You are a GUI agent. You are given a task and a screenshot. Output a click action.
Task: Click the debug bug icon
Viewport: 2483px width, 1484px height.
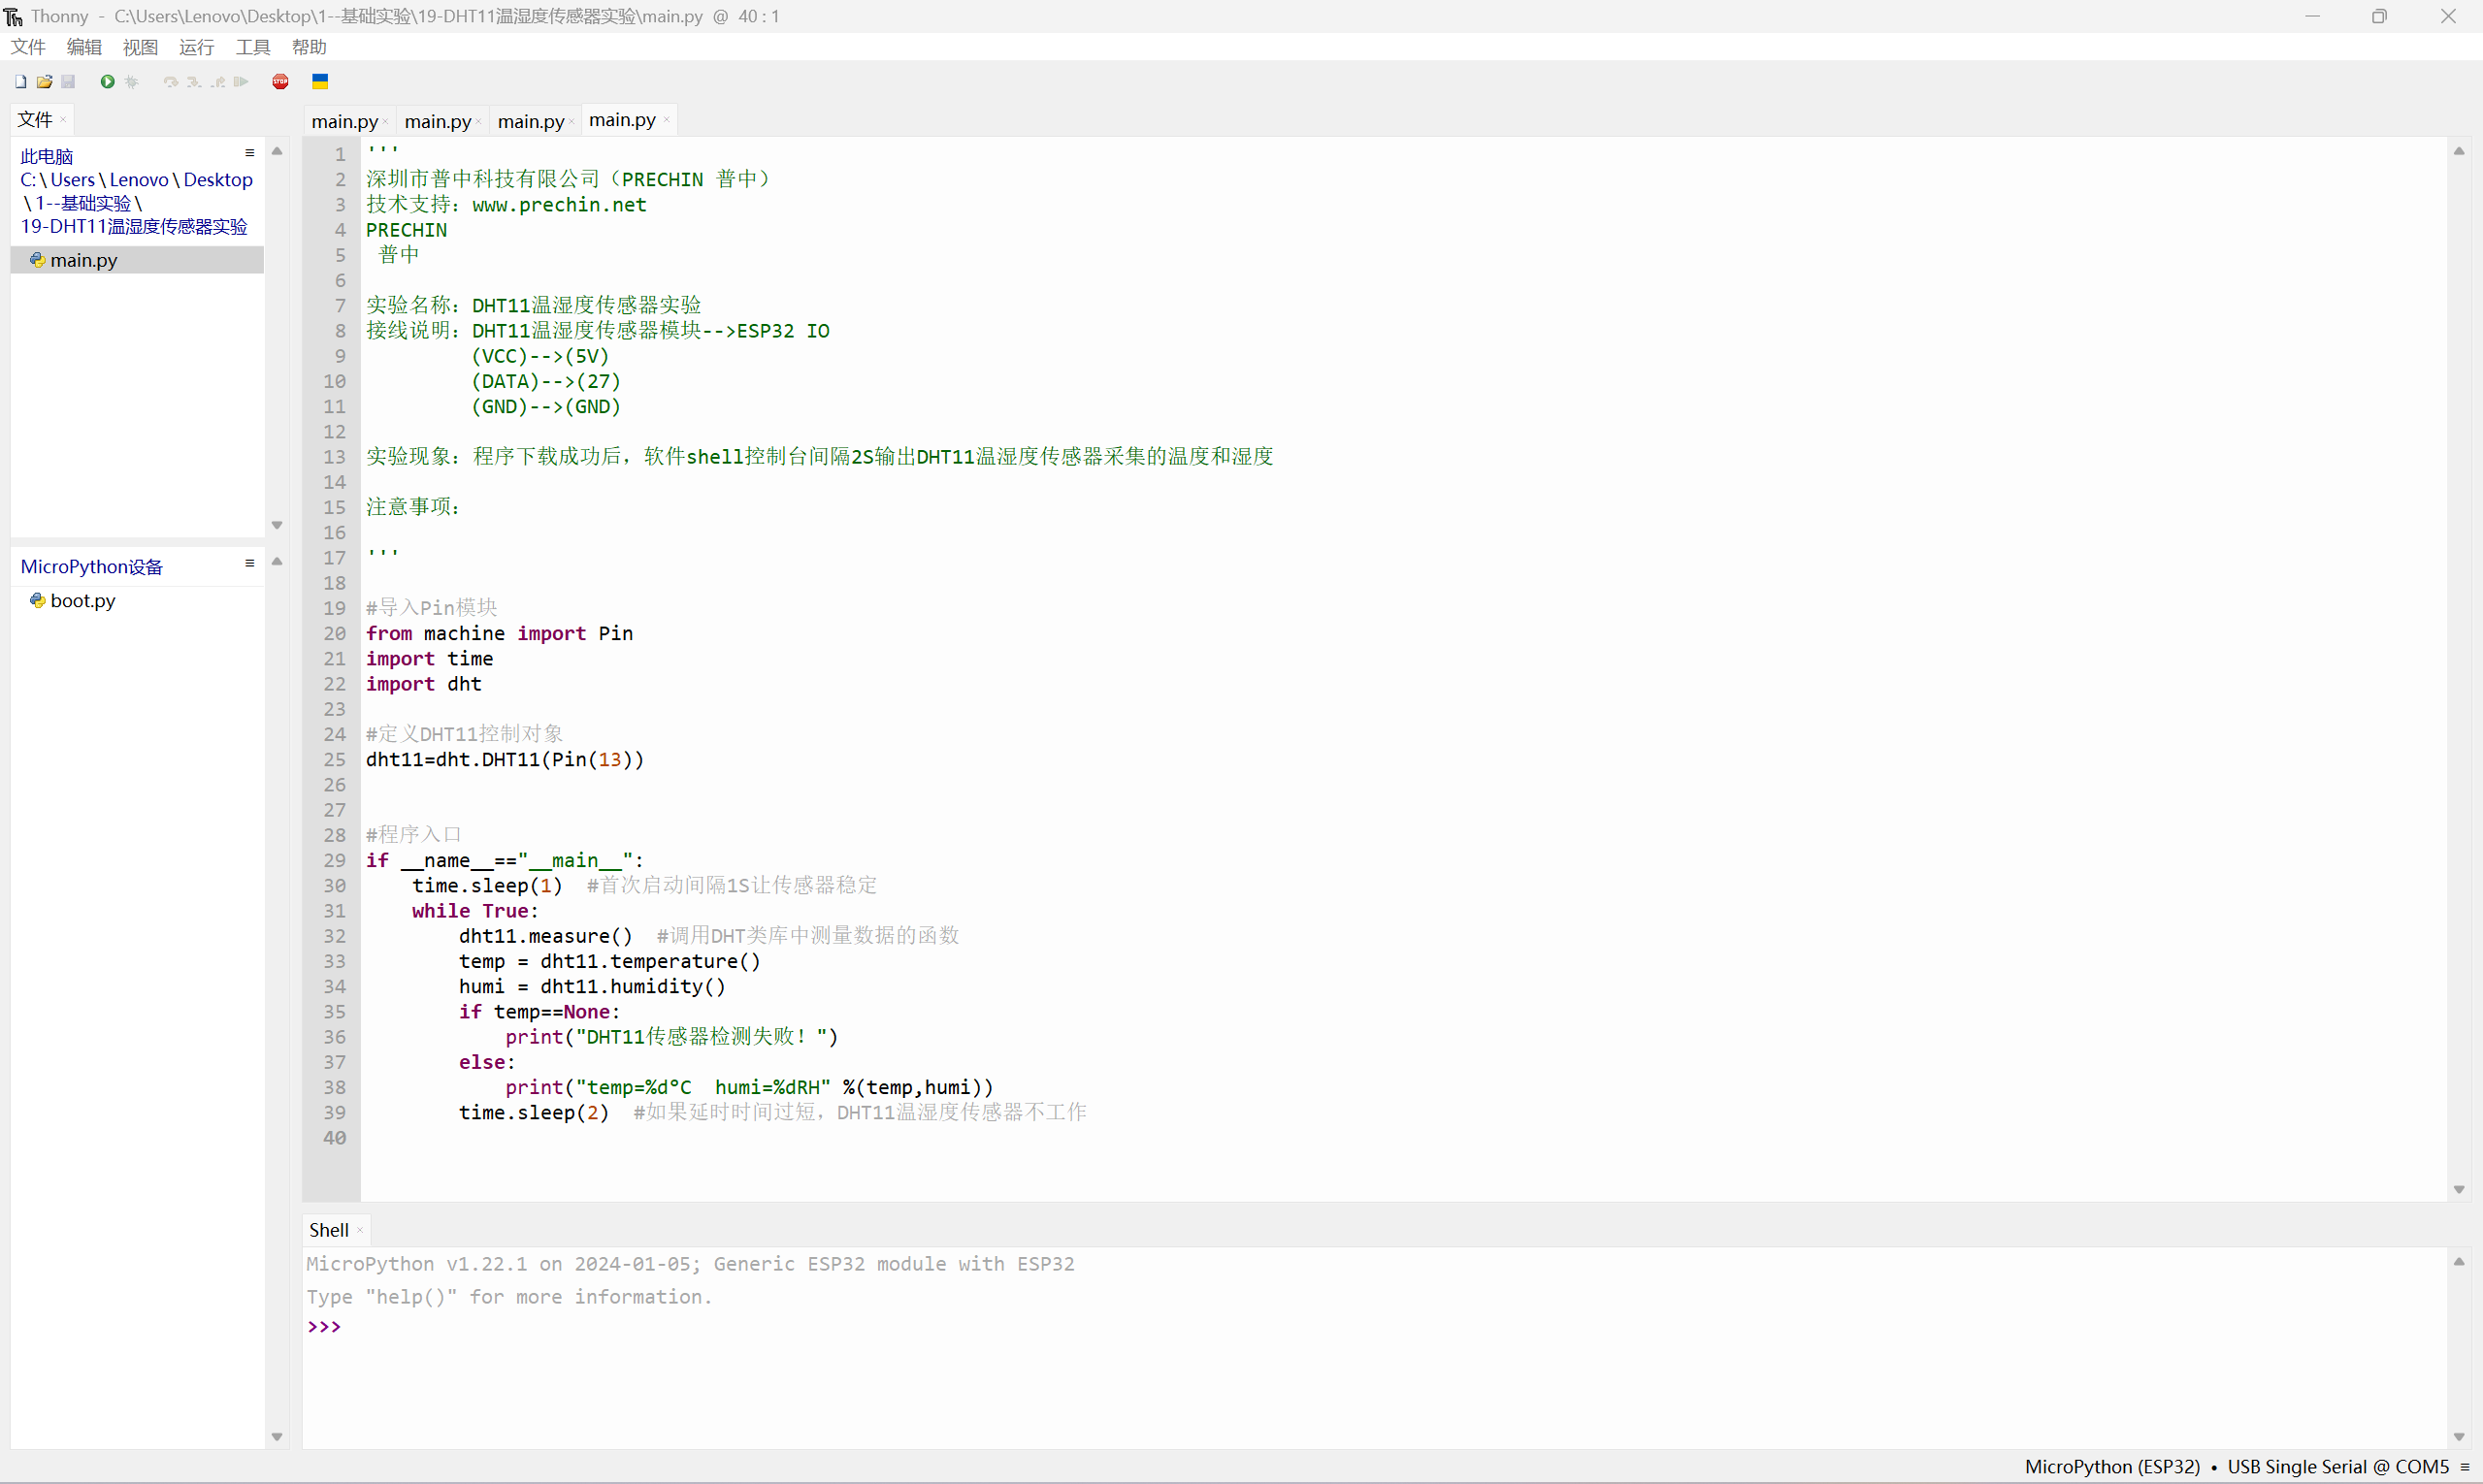pos(131,82)
